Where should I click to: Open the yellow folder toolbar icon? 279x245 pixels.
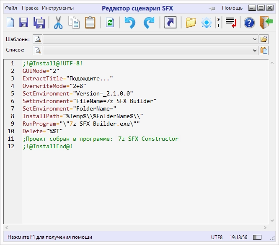click(191, 23)
